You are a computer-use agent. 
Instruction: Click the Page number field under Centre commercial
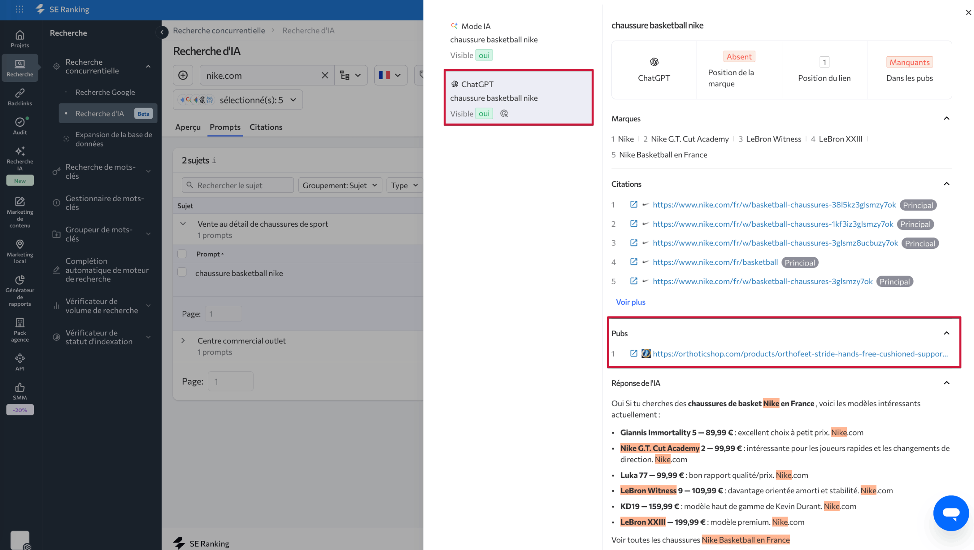(x=231, y=381)
